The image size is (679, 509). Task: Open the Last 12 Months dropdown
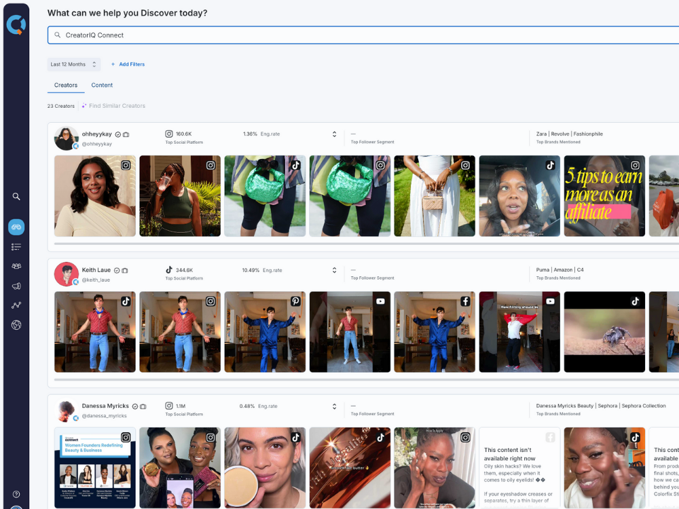coord(73,64)
